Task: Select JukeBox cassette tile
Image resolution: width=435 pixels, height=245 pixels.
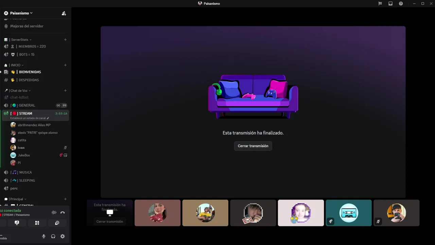Action: (x=349, y=213)
